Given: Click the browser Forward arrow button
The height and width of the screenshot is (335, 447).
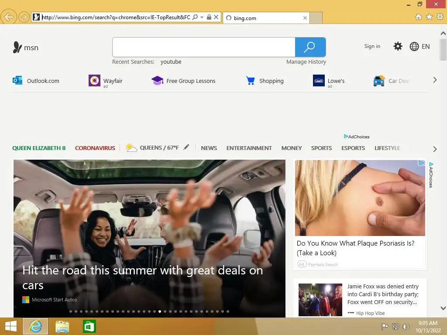Looking at the screenshot, I should pos(24,17).
